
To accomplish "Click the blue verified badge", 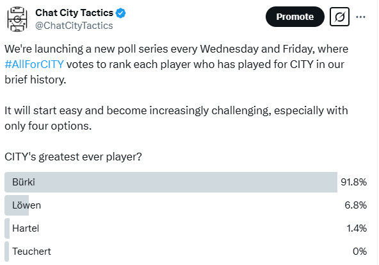I will tap(120, 13).
